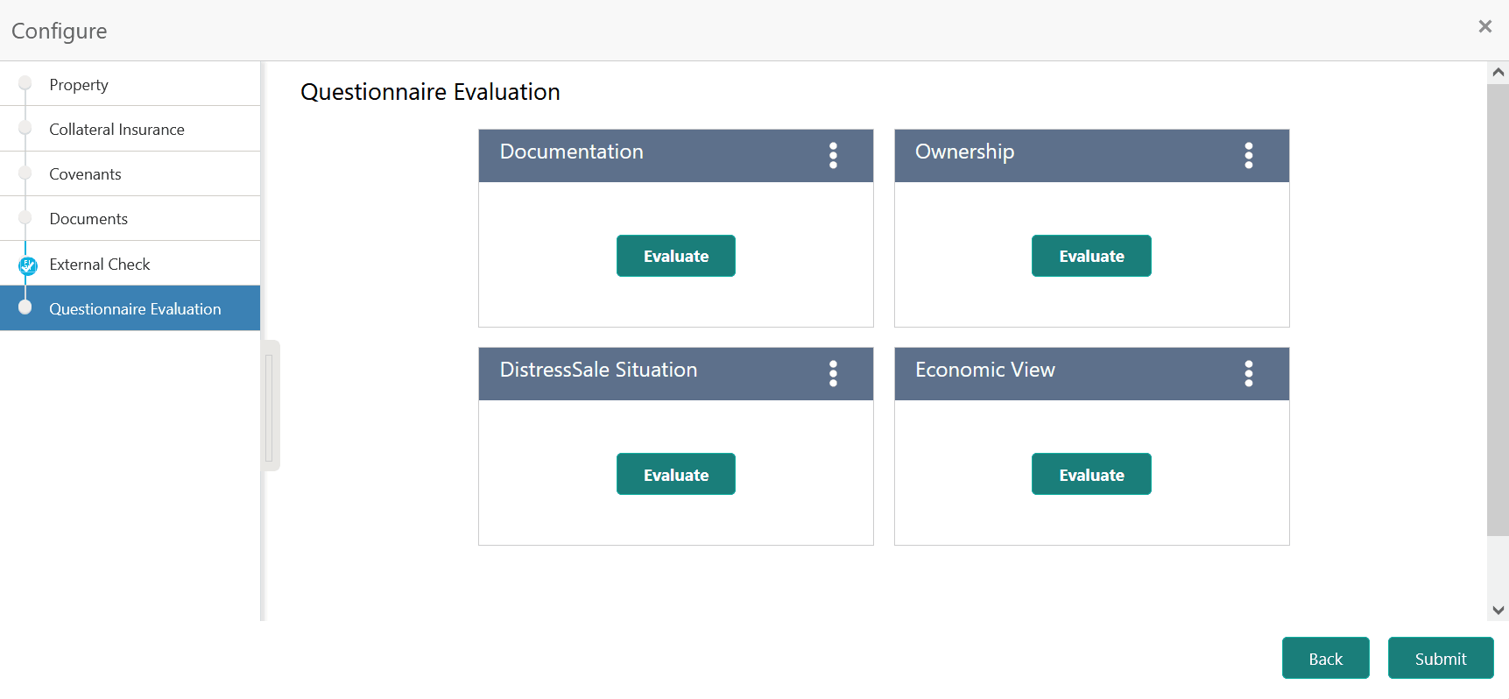Viewport: 1509px width, 699px height.
Task: Open the DistressSale Situation kebab menu
Action: tap(833, 373)
